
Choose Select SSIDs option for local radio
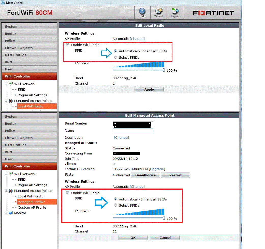(115, 57)
